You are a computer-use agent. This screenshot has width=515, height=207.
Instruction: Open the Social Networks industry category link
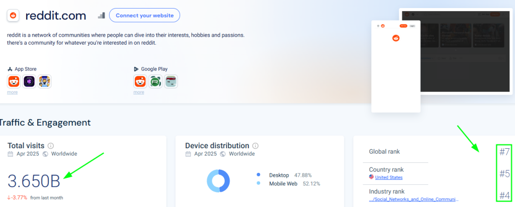click(414, 199)
